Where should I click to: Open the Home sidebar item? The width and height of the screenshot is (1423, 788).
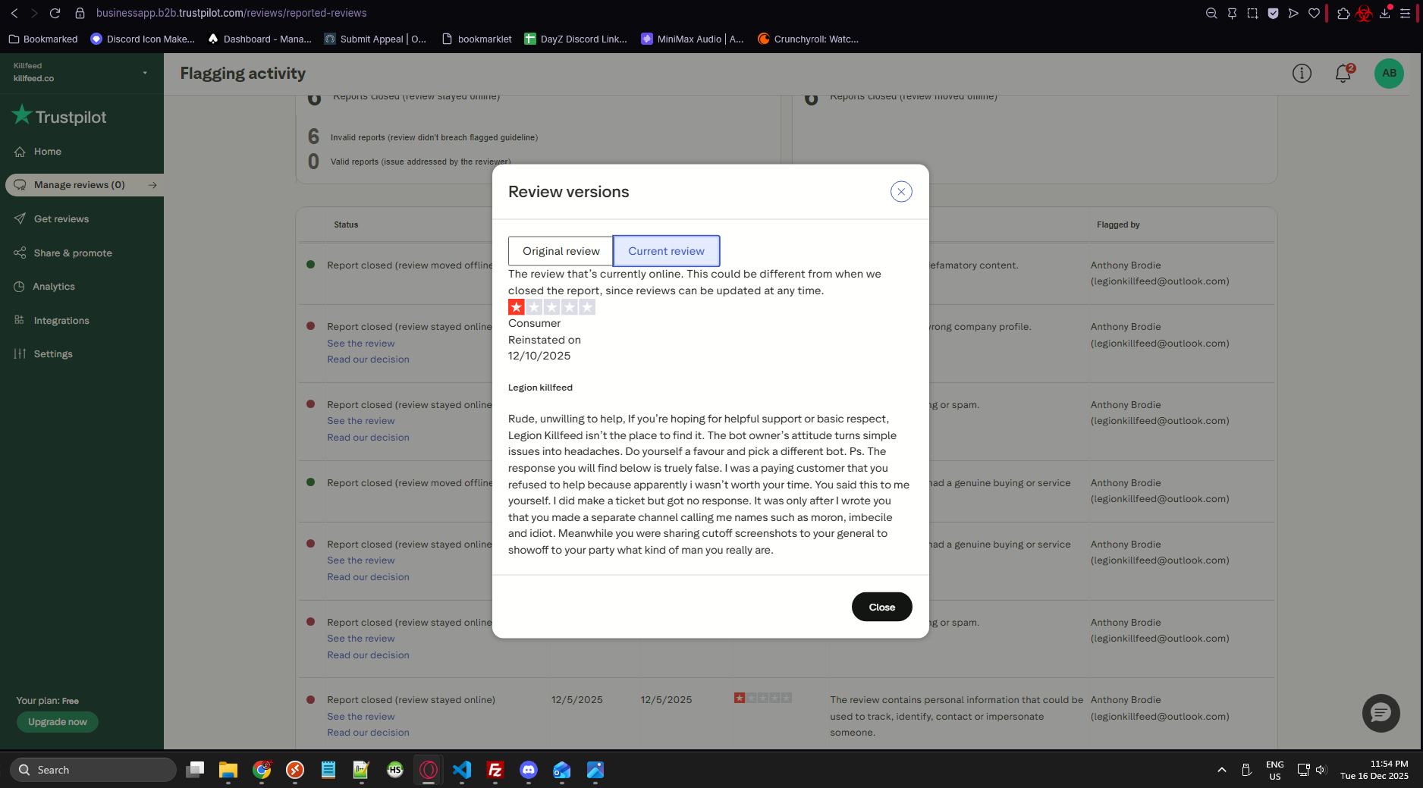(47, 152)
